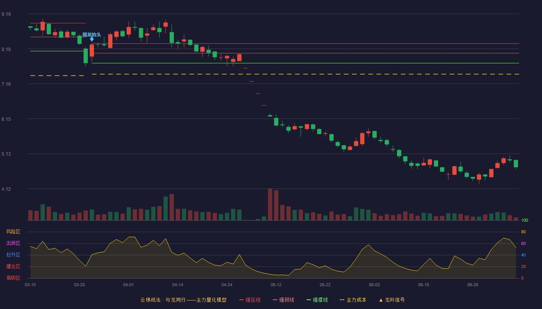542x309 pixels.
Task: Toggle the 龙吟信号 legend label
Action: coord(395,300)
